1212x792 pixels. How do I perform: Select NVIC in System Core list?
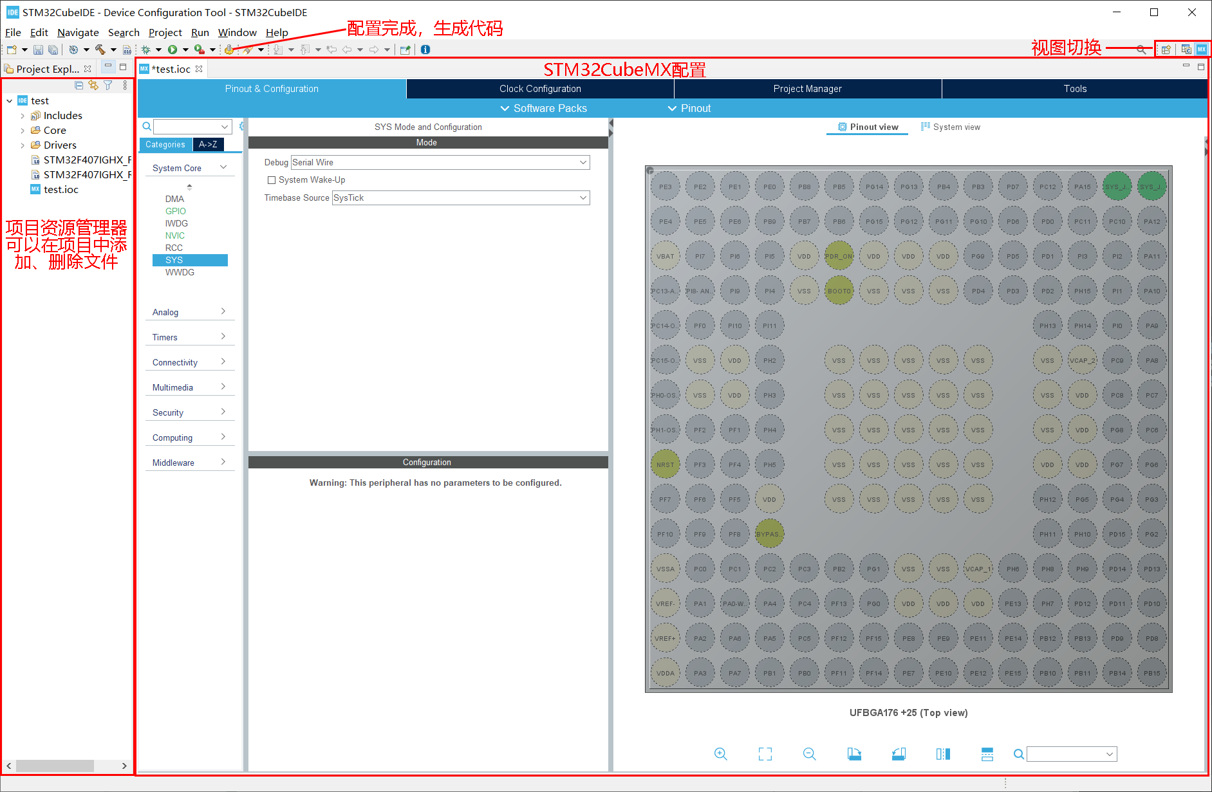(174, 235)
